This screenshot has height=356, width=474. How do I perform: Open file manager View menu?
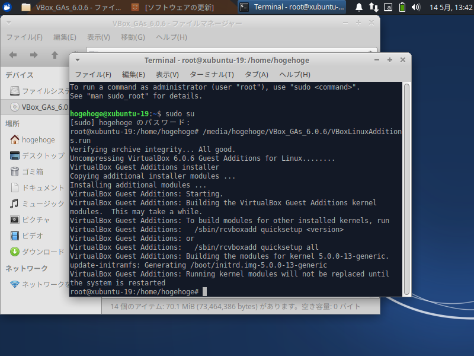(98, 37)
